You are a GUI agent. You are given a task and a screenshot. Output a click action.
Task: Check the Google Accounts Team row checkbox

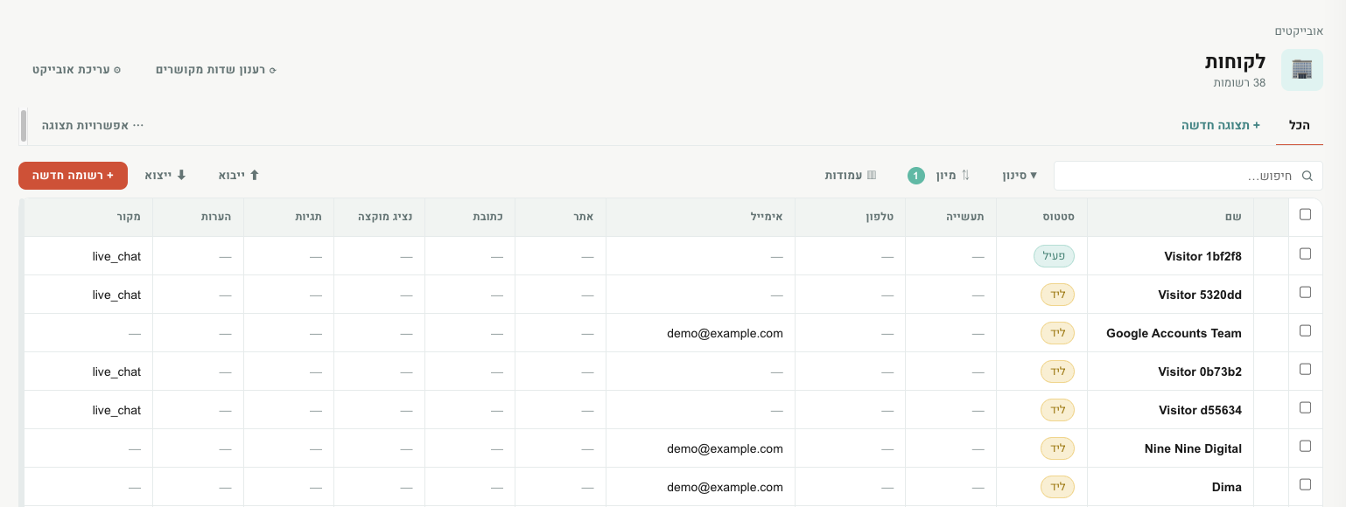(1306, 331)
